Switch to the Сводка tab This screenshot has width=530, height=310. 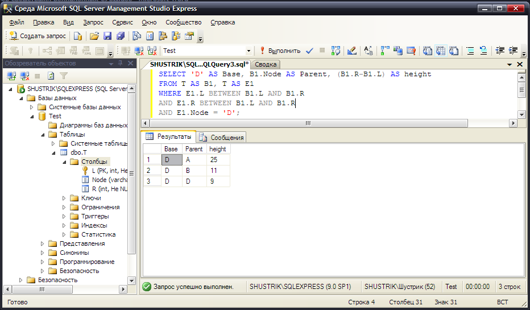266,64
